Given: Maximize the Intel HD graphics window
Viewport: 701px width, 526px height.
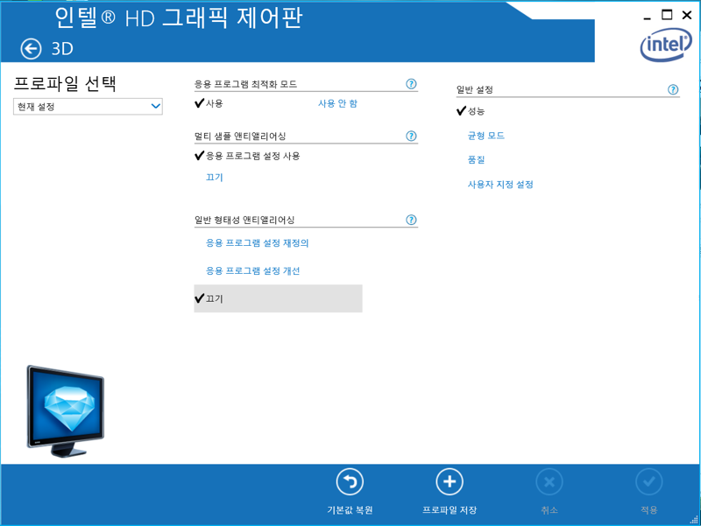Looking at the screenshot, I should click(667, 15).
